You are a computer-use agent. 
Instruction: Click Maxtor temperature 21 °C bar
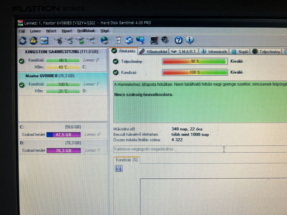[63, 91]
